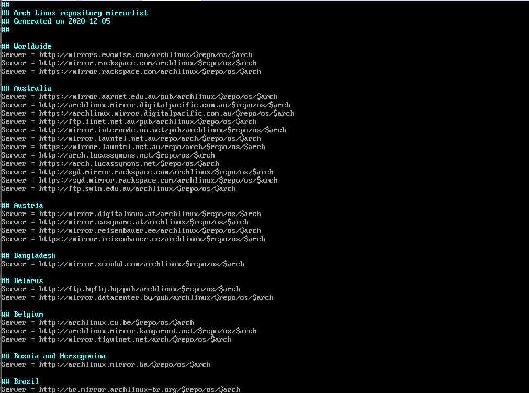Image resolution: width=529 pixels, height=393 pixels.
Task: Select the '## Belarus' section heading
Action: [22, 280]
